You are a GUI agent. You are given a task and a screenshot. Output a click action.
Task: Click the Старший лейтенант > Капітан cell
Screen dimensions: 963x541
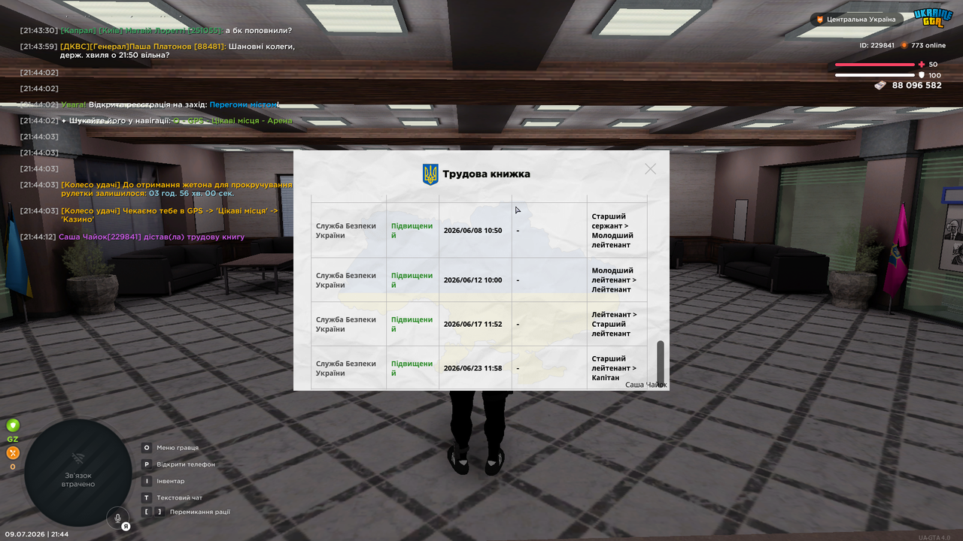pos(617,368)
